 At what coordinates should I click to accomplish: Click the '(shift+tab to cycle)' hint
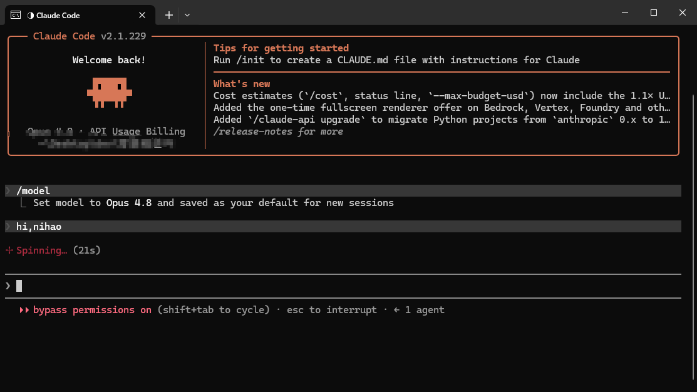tap(214, 310)
